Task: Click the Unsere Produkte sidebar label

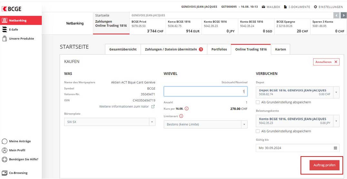Action: coord(22,39)
